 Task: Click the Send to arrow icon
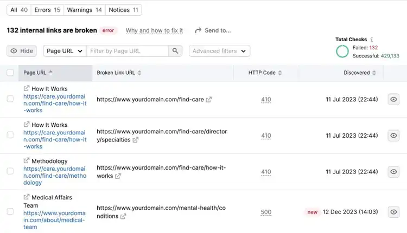(198, 30)
